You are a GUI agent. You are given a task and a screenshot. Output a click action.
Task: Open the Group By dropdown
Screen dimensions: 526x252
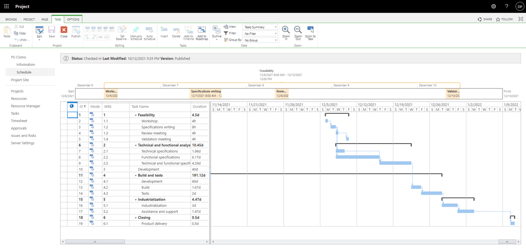point(260,40)
